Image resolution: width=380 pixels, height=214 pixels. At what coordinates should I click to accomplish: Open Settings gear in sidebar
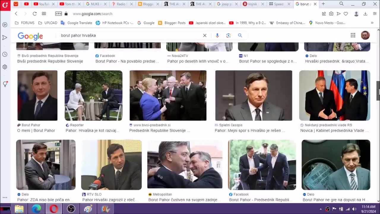click(5, 67)
